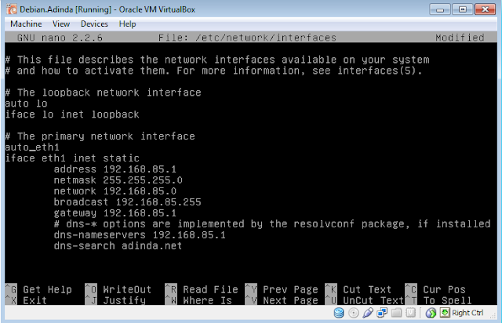Click the shared folders status icon
This screenshot has height=323, width=502.
tap(396, 313)
